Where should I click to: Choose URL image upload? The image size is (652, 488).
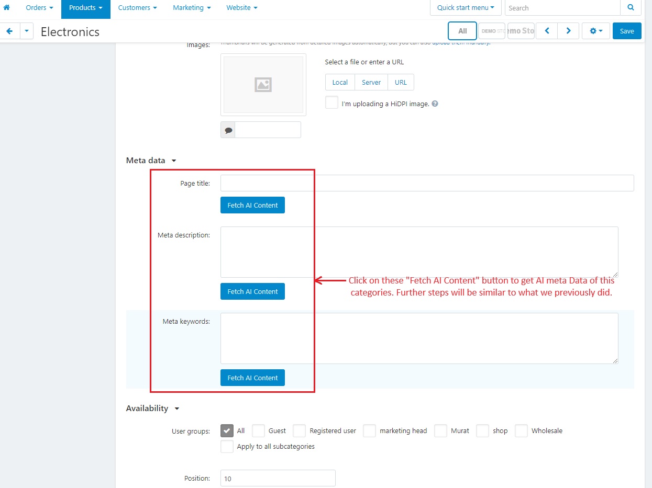coord(401,82)
